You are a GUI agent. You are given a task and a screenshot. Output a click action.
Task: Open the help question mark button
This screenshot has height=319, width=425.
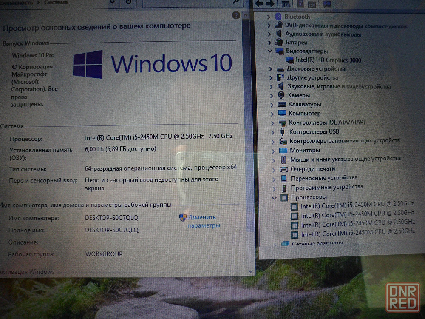(x=236, y=15)
